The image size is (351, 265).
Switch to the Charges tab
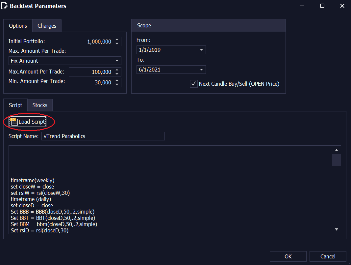pyautogui.click(x=47, y=25)
